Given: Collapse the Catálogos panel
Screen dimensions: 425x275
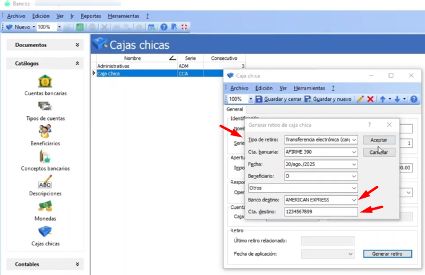Looking at the screenshot, I should pos(77,63).
